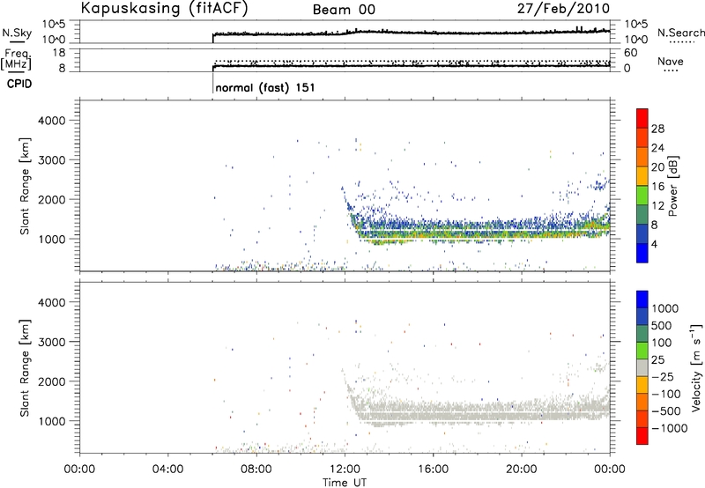The width and height of the screenshot is (705, 488).
Task: Click the '18' frequency axis tick
Action: 59,53
